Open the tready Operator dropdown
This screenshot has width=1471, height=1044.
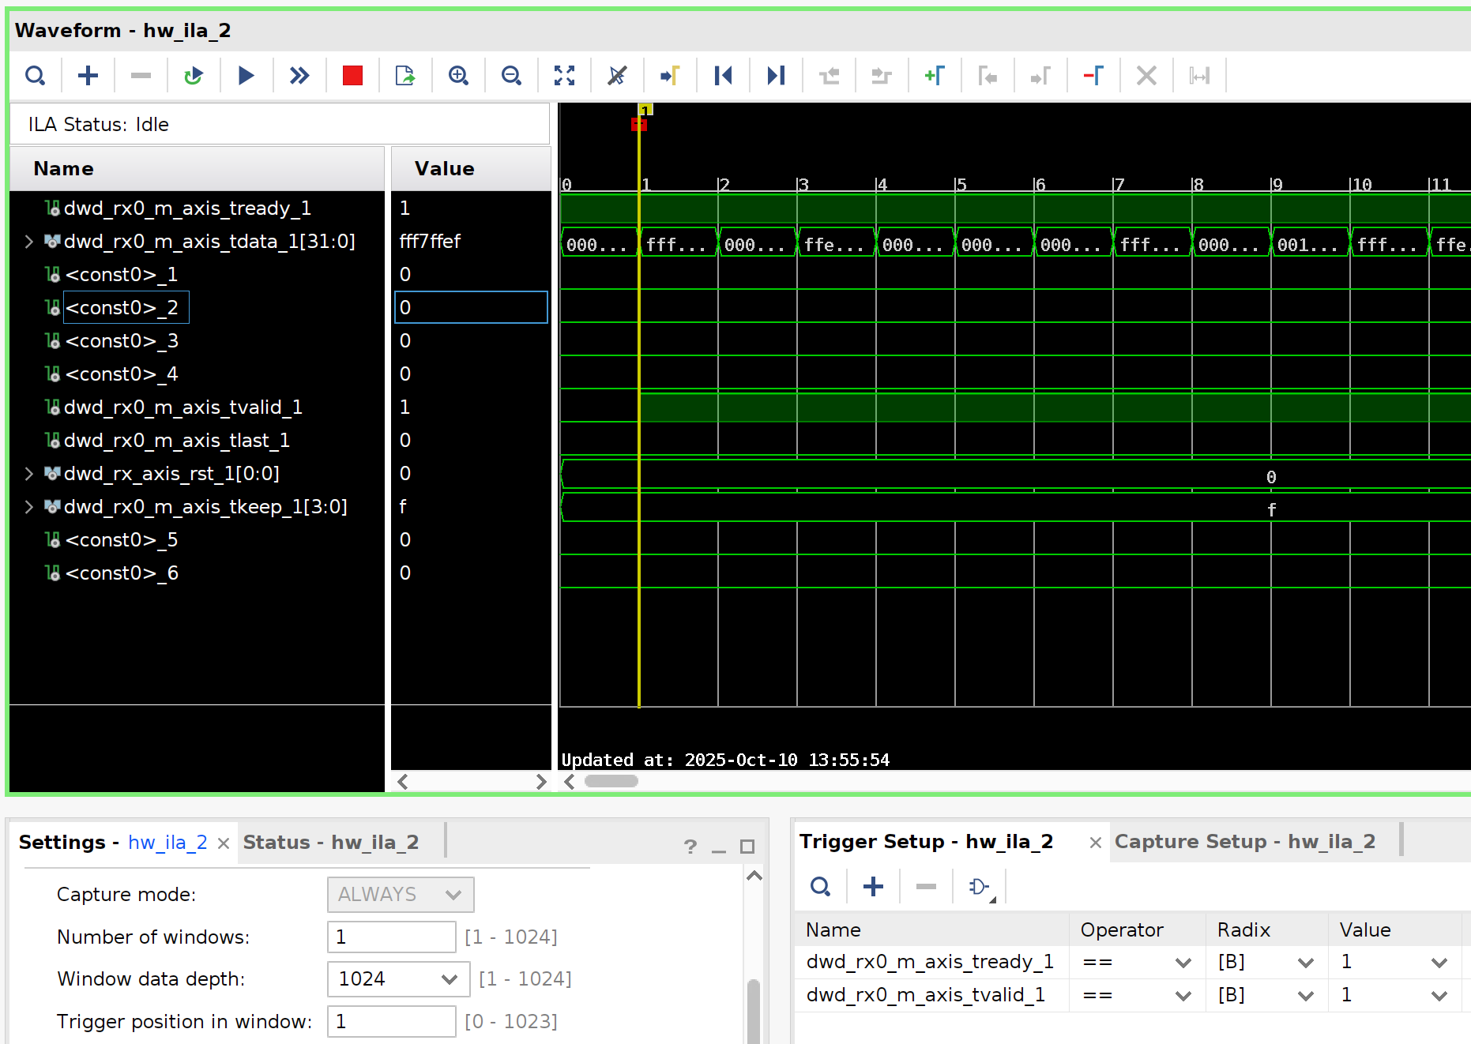point(1183,963)
